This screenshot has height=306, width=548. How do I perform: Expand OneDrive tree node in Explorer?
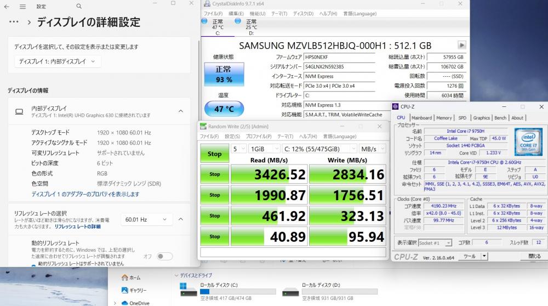[x=115, y=303]
